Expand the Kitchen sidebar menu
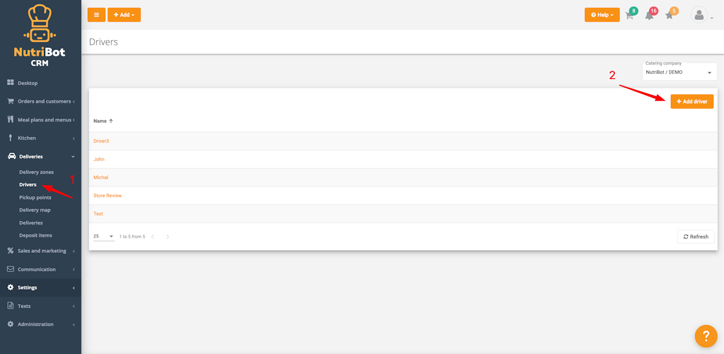 [41, 138]
